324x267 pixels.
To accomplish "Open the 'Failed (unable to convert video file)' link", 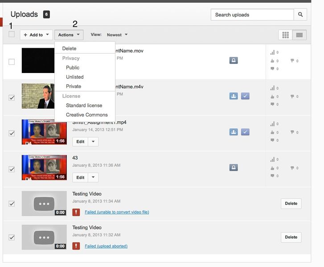I will 117,212.
